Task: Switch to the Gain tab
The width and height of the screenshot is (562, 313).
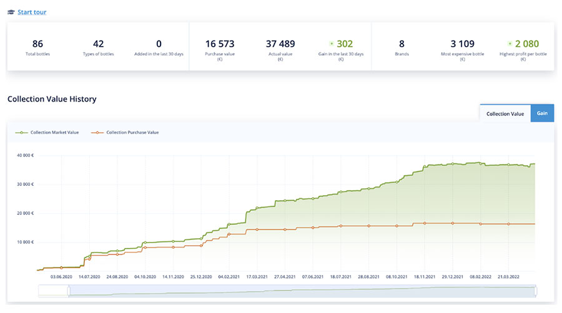Action: point(542,113)
